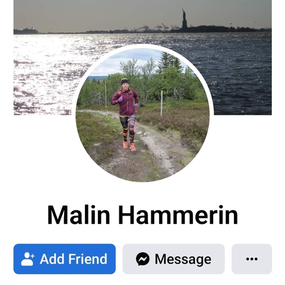The image size is (285, 285).
Task: Open the three-dots more options menu
Action: [x=252, y=259]
